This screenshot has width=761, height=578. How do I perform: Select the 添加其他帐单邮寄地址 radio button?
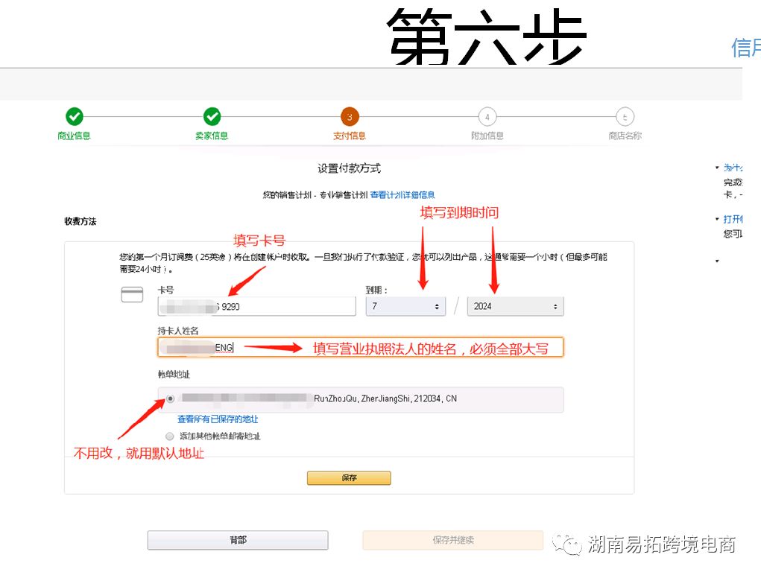[169, 436]
